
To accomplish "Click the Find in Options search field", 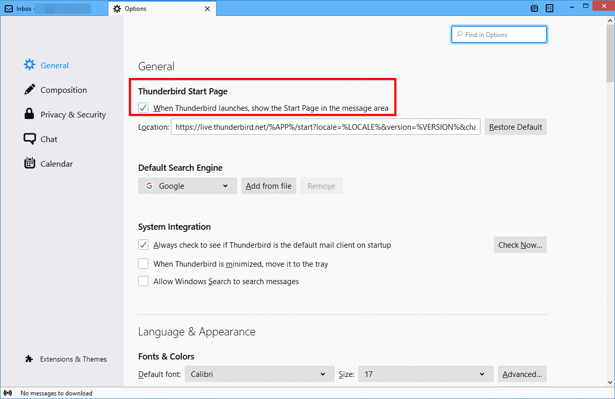I will (x=499, y=34).
